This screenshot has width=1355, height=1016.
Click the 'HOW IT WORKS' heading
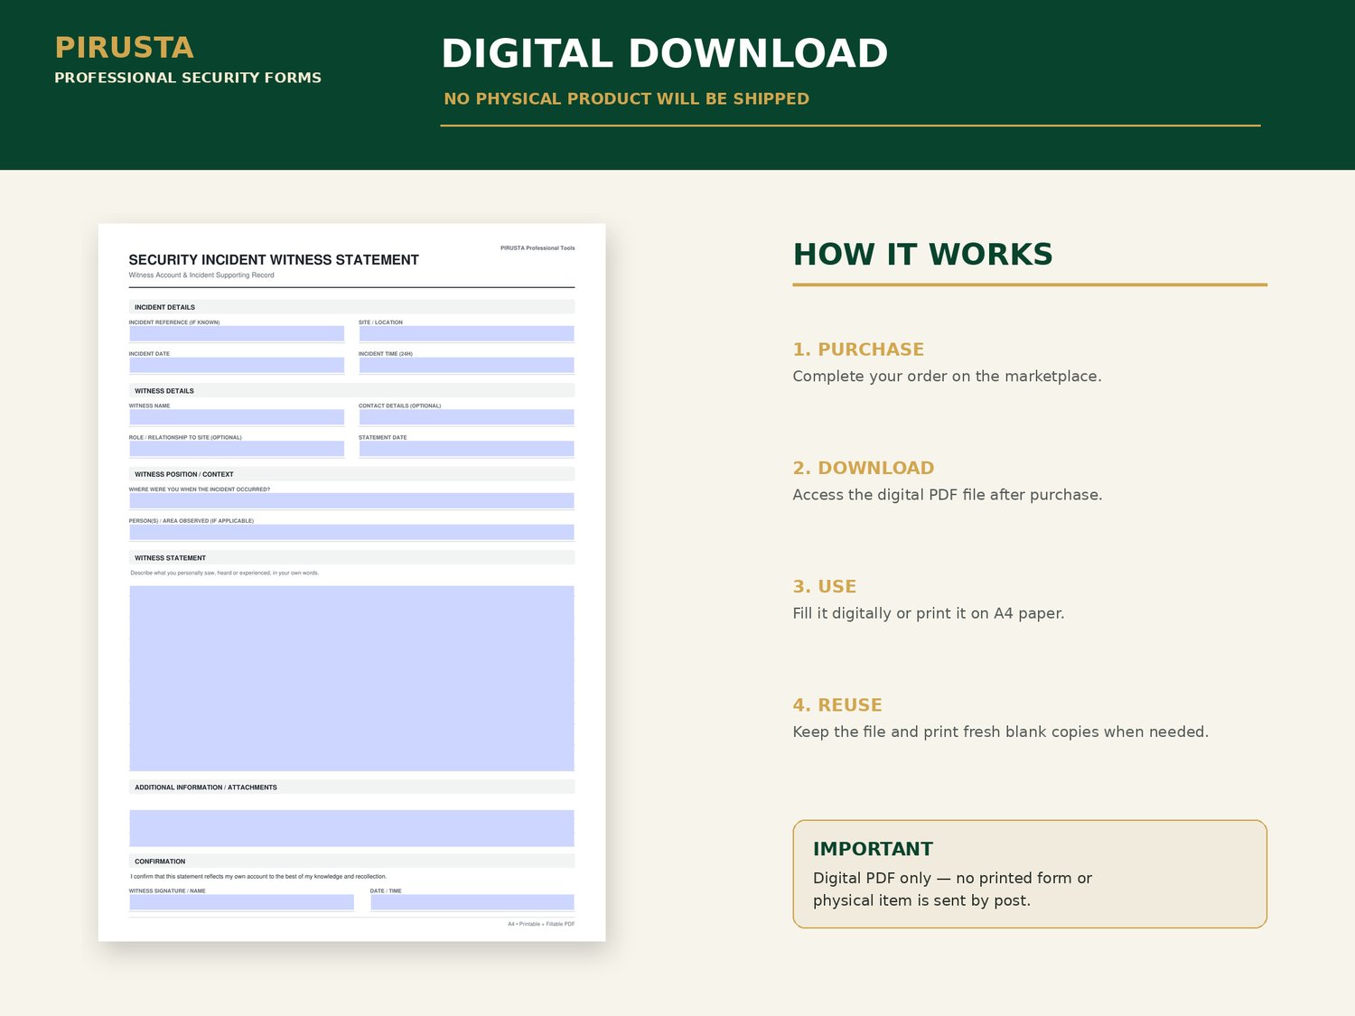922,255
